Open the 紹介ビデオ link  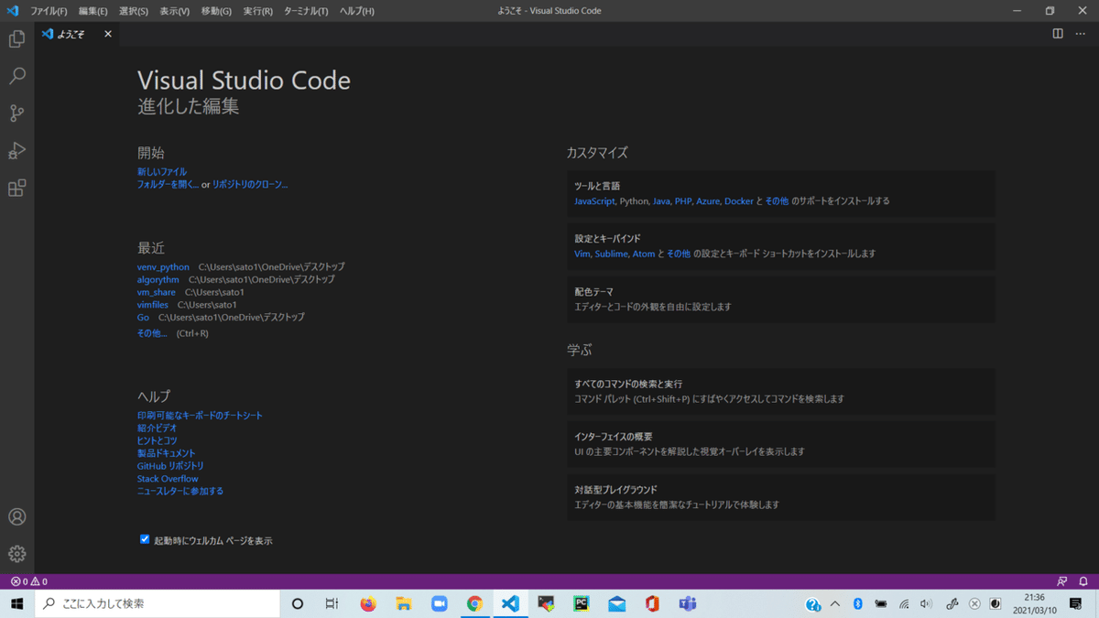[158, 428]
